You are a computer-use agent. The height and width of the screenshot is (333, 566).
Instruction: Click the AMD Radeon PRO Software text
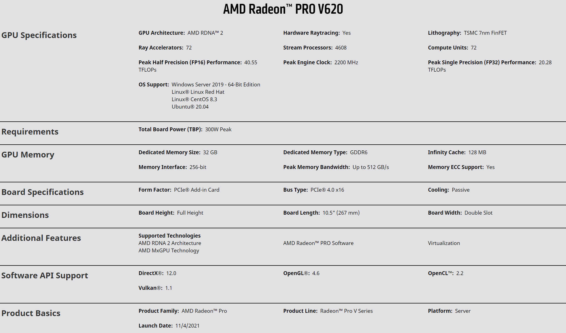[318, 243]
